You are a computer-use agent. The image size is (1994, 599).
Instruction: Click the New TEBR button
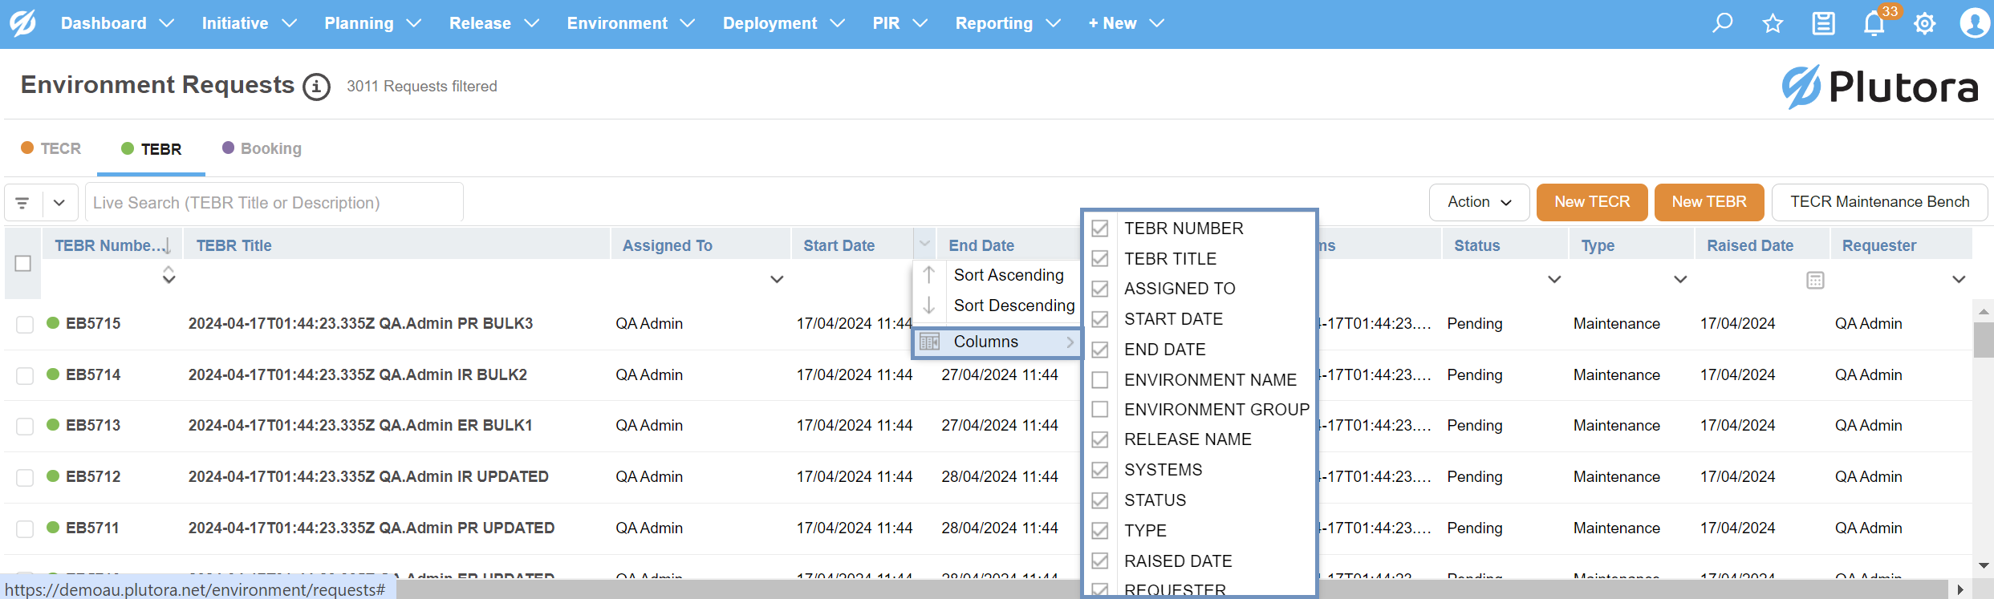[1708, 202]
